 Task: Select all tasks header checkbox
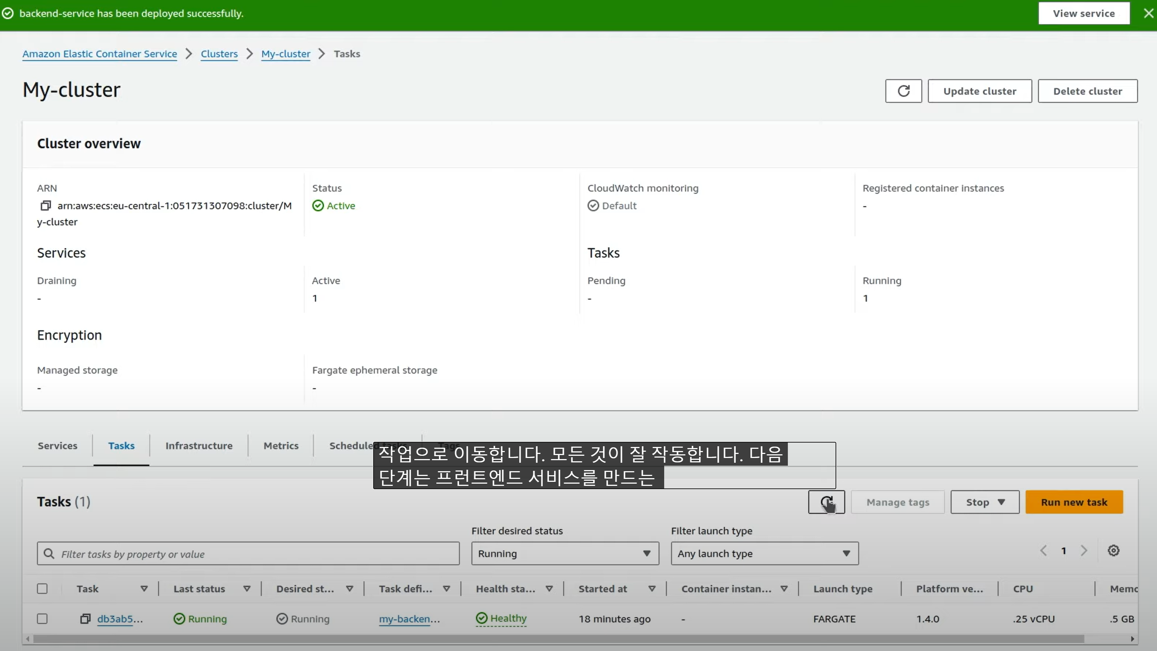click(x=42, y=589)
